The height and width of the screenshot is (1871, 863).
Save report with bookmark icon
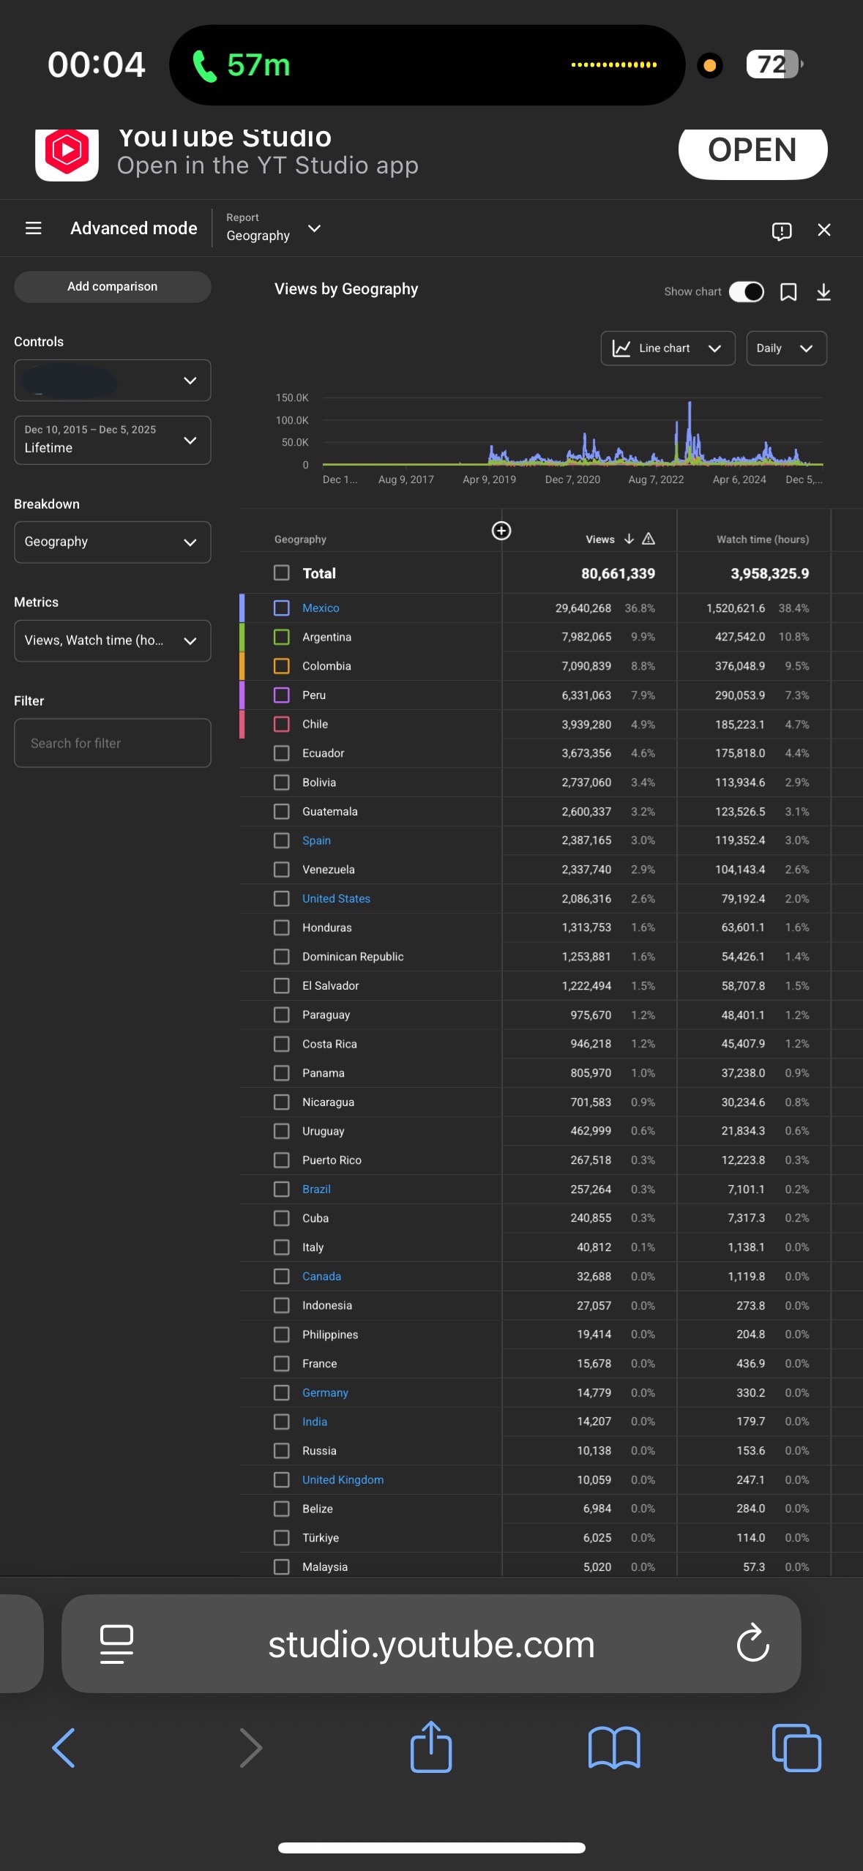pyautogui.click(x=788, y=293)
